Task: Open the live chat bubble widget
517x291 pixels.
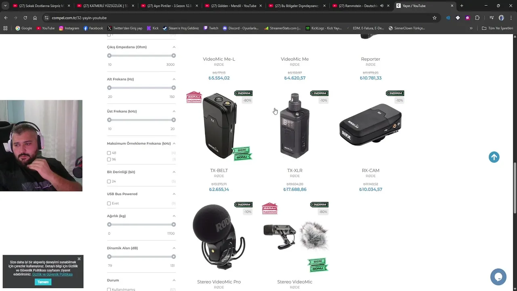Action: pyautogui.click(x=498, y=277)
